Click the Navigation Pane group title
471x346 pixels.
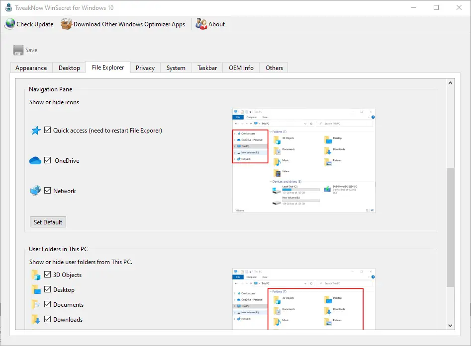point(50,89)
